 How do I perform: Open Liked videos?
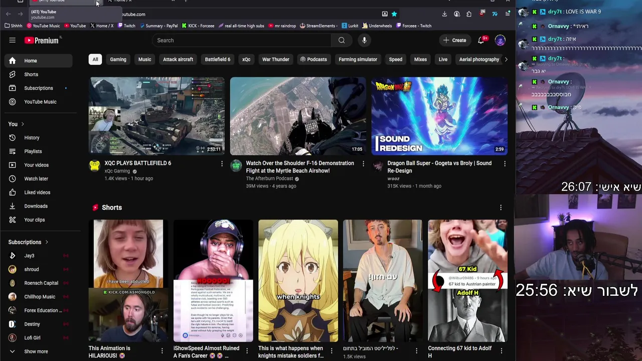[39, 192]
